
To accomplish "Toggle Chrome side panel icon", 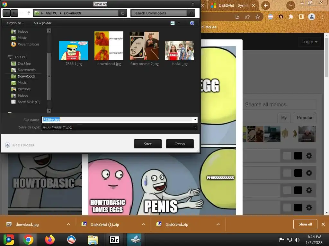I will (301, 17).
